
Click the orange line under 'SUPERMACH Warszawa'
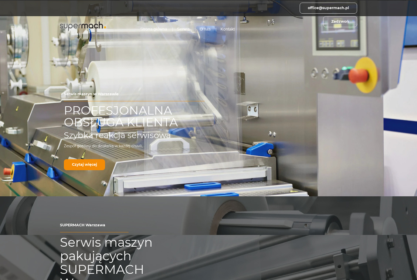(x=94, y=232)
